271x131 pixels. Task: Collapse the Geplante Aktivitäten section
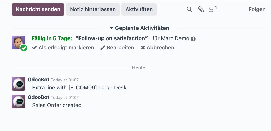tap(140, 28)
